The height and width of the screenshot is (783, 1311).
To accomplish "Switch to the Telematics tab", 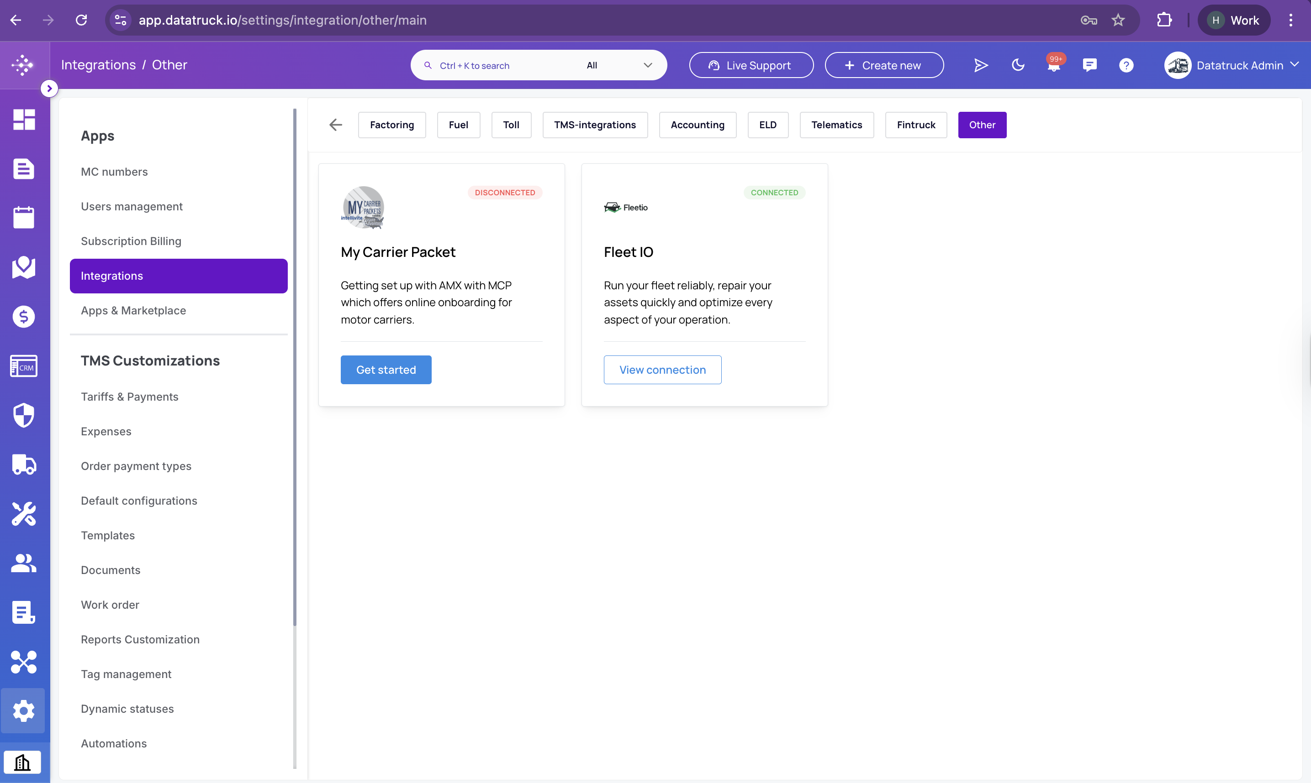I will (x=837, y=125).
